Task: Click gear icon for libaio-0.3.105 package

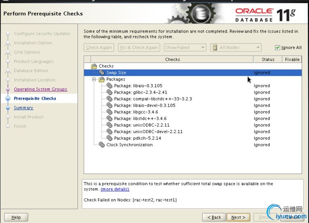Action: [109, 86]
